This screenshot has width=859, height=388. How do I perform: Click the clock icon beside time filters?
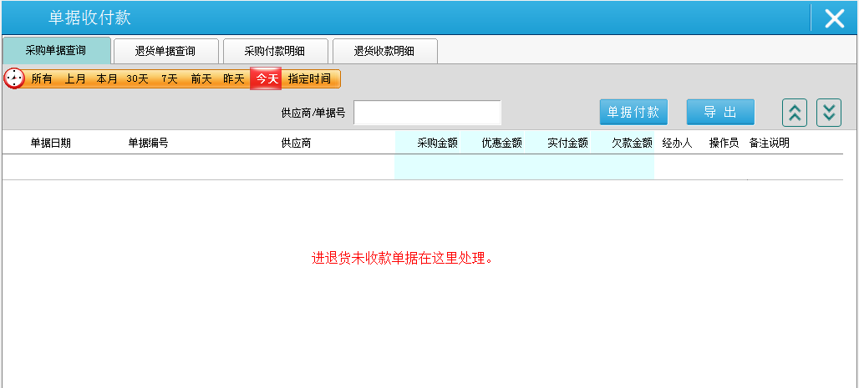click(x=14, y=78)
